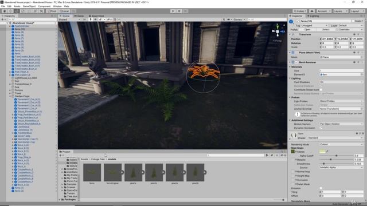This screenshot has width=367, height=206.
Task: Open the Account dropdown button
Action: tap(323, 11)
